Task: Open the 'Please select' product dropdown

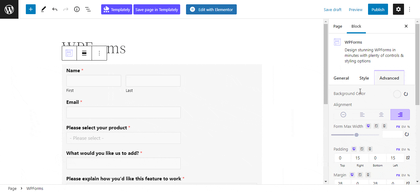Action: click(124, 138)
